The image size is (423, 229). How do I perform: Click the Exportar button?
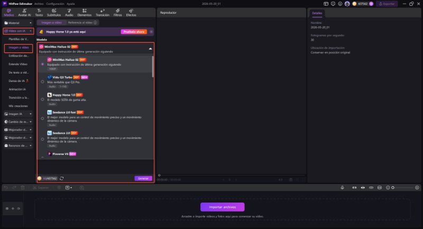[387, 4]
